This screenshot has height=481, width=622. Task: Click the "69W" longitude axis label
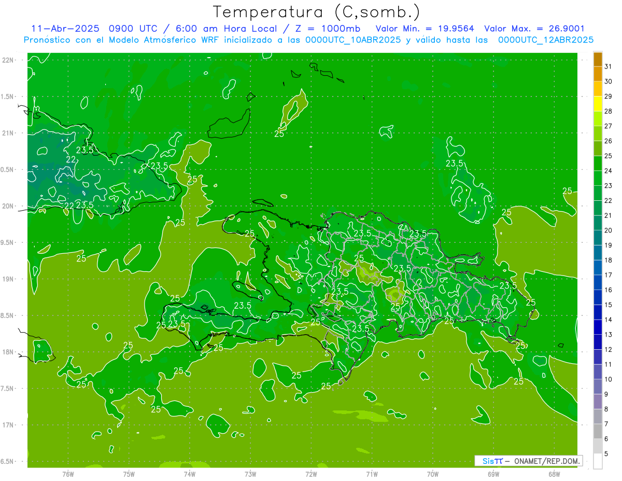[493, 474]
